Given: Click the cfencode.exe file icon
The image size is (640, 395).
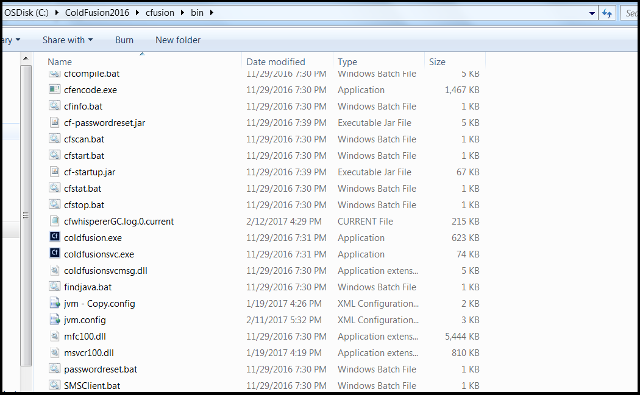Looking at the screenshot, I should pos(55,89).
